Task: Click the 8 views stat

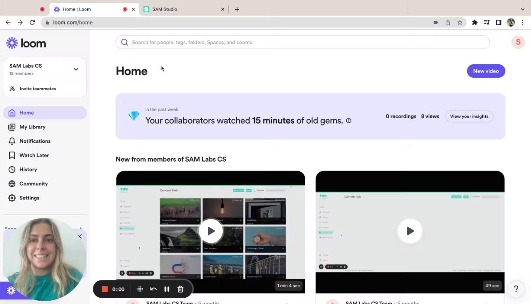Action: 430,117
